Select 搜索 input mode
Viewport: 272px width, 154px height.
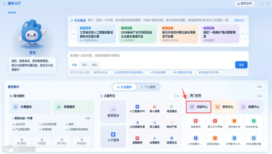(95, 65)
